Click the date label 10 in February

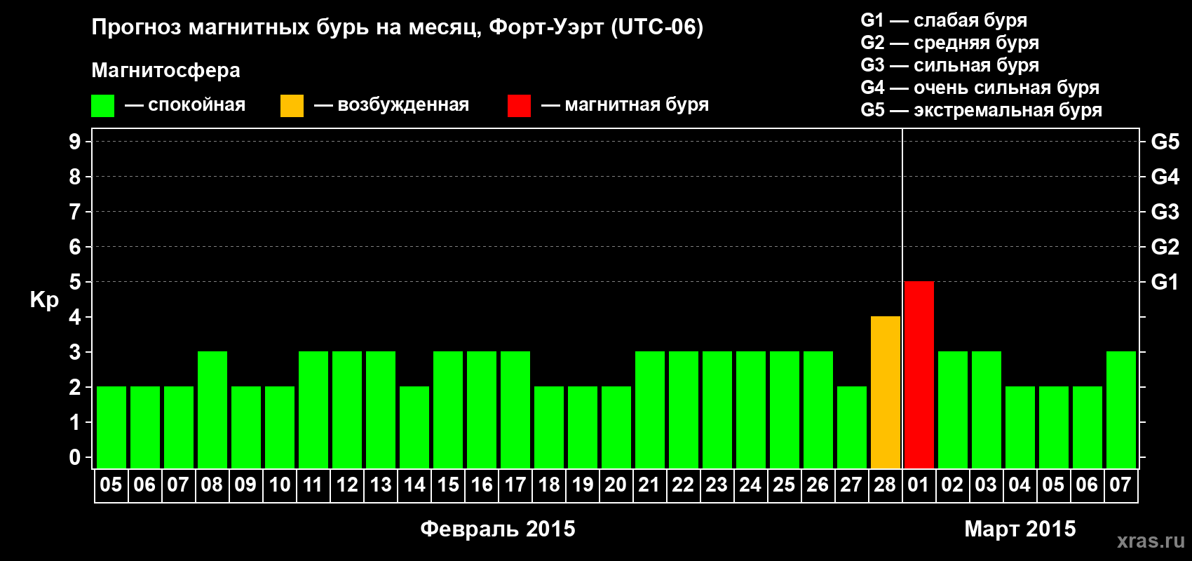pyautogui.click(x=279, y=485)
